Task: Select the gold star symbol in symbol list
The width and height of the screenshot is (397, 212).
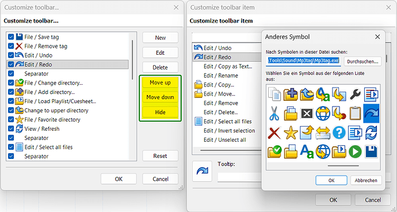Action: pos(291,132)
